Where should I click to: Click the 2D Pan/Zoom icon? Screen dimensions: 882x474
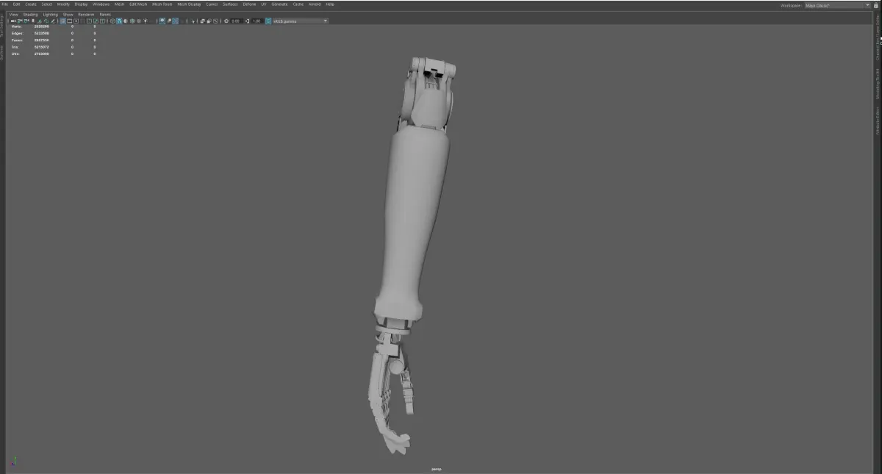pos(46,21)
